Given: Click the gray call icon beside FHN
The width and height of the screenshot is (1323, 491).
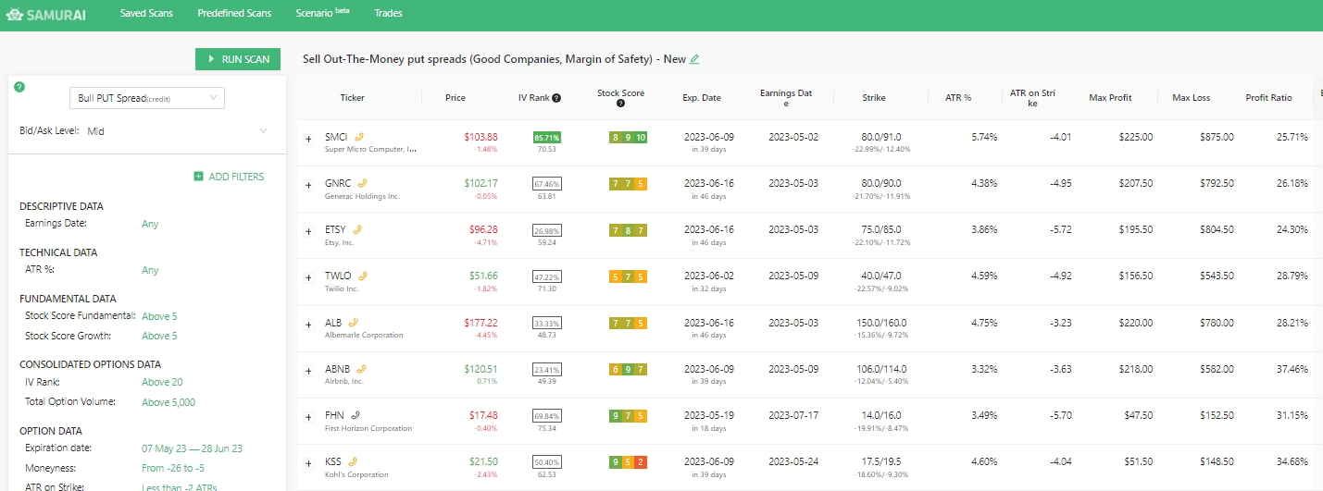Looking at the screenshot, I should coord(356,415).
